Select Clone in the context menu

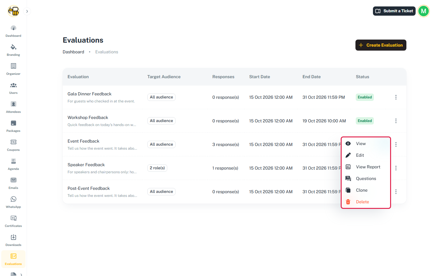pyautogui.click(x=366, y=190)
